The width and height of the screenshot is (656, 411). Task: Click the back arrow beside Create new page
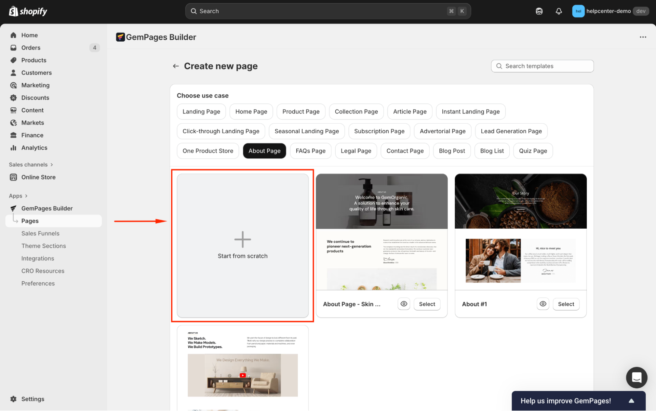176,66
